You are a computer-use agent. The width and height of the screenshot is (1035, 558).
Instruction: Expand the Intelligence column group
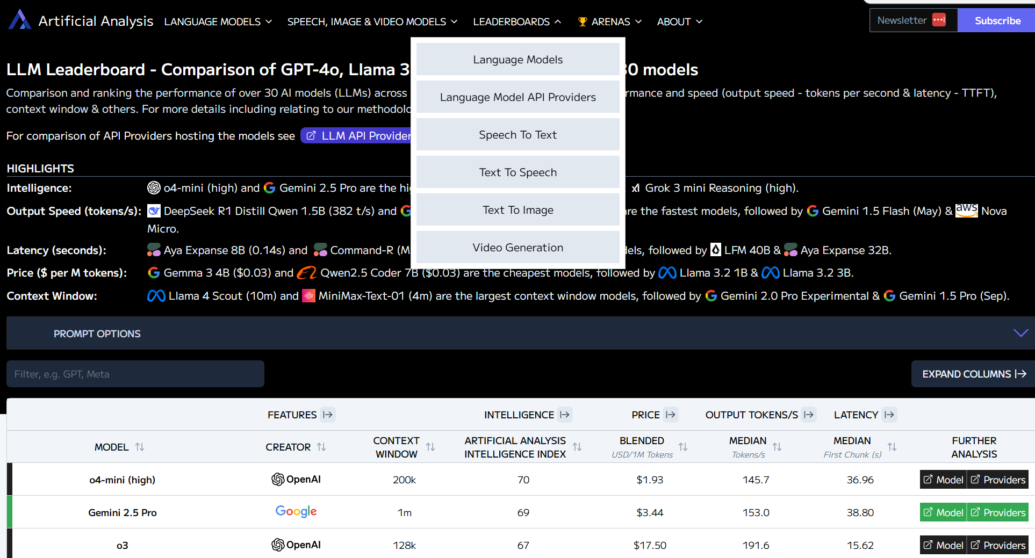point(564,415)
